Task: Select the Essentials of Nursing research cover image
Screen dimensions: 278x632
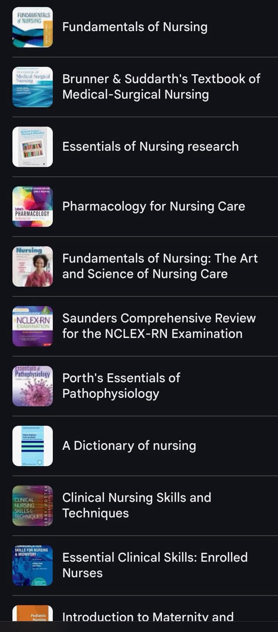Action: (x=33, y=147)
